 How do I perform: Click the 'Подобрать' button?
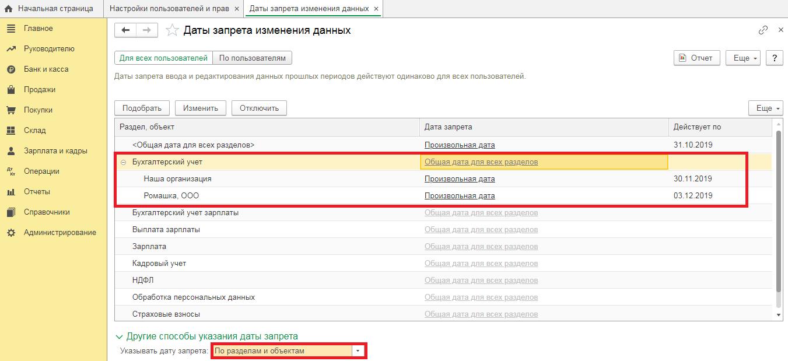tap(142, 108)
